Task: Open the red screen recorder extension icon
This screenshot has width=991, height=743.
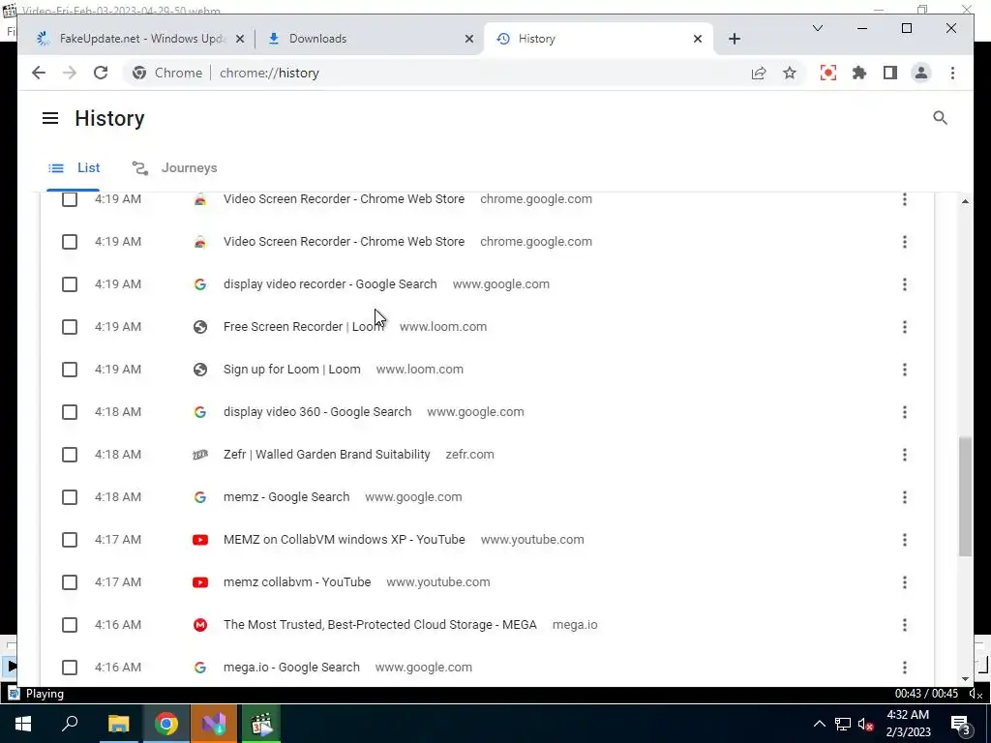Action: [x=828, y=73]
